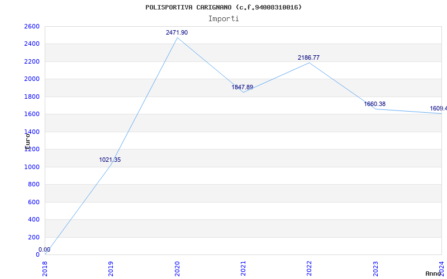Select the 0.00 data label
The image size is (447, 279).
[x=45, y=249]
